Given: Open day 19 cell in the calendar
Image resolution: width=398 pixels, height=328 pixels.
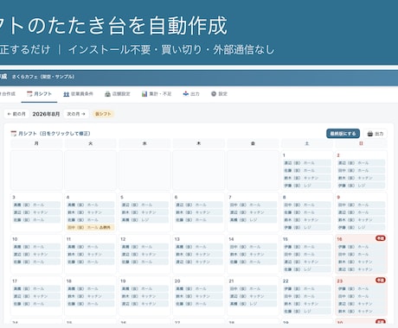Looking at the screenshot, I should coord(144,296).
